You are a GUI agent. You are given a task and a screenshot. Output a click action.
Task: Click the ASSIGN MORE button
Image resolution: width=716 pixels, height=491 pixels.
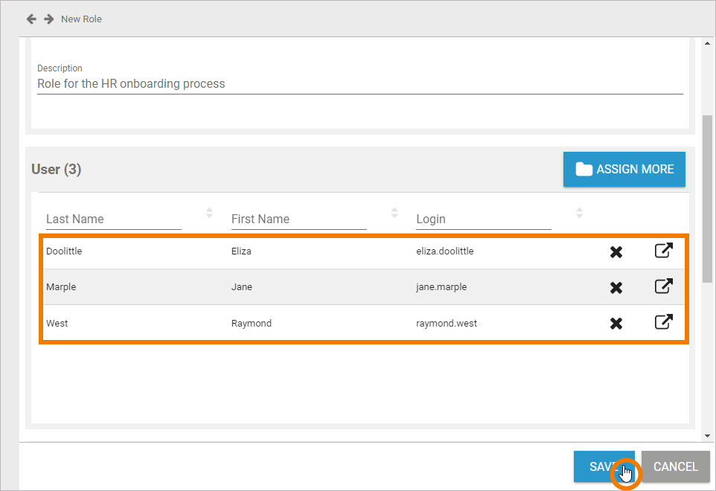[x=624, y=170]
